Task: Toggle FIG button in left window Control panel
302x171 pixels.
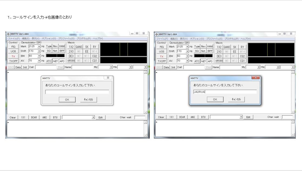Action: [x=13, y=46]
